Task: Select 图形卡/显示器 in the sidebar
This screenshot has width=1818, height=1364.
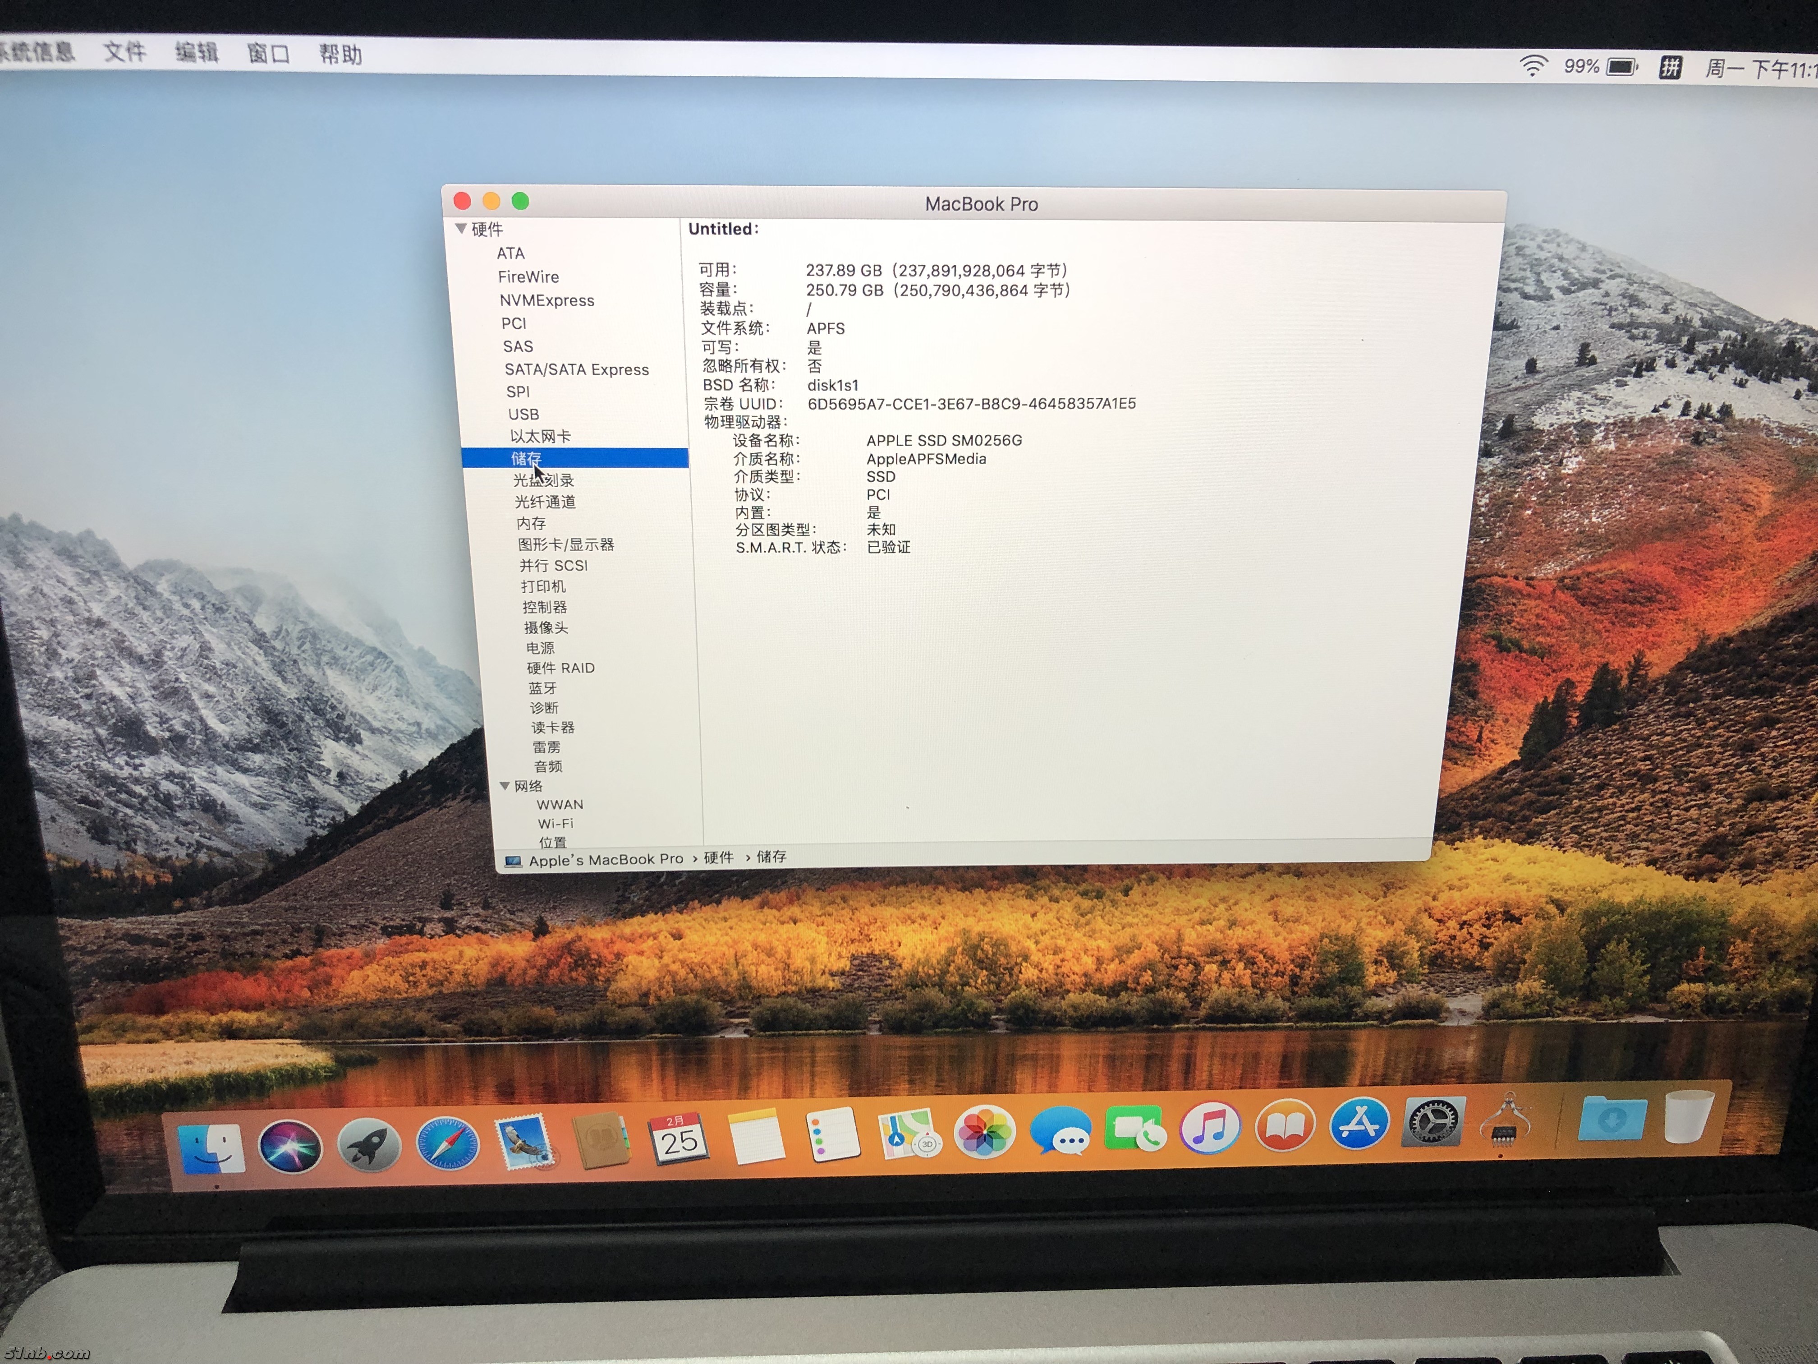Action: point(565,544)
